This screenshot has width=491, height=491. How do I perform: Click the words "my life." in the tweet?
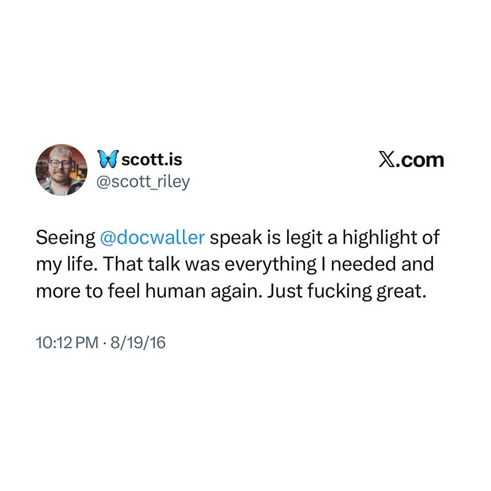pyautogui.click(x=67, y=265)
